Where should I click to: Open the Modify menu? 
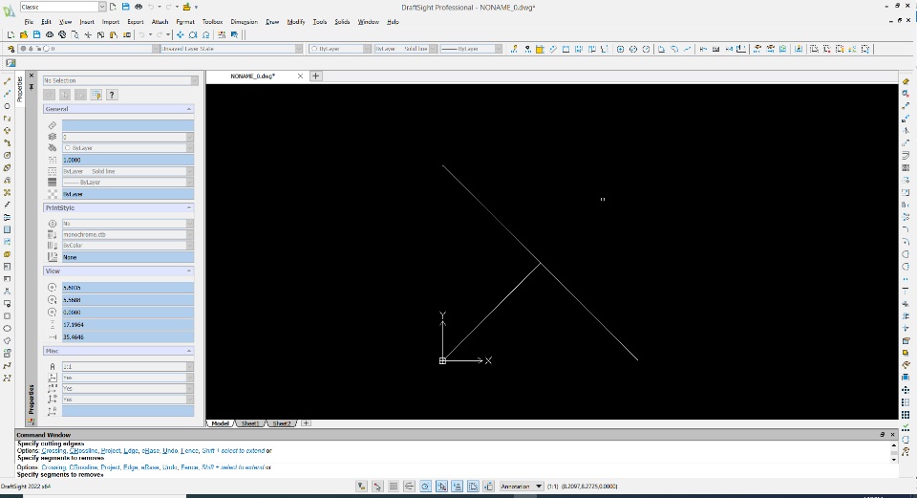tap(296, 22)
